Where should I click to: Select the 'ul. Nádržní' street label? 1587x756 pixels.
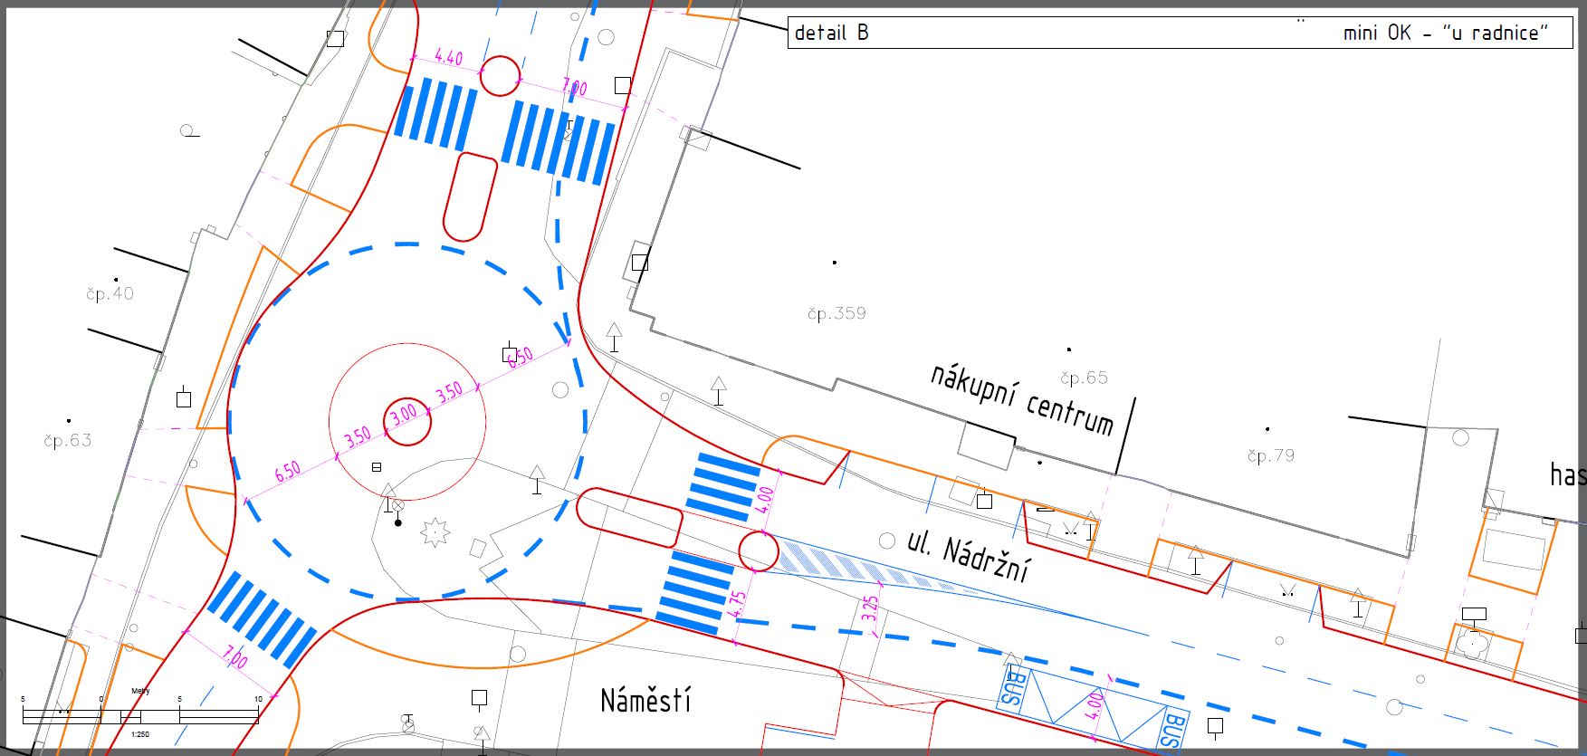[968, 554]
